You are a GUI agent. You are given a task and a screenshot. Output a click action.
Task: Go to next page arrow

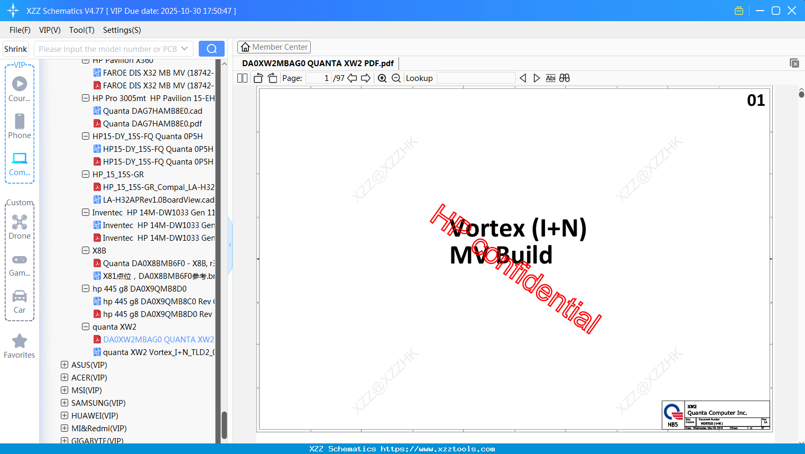(x=366, y=78)
